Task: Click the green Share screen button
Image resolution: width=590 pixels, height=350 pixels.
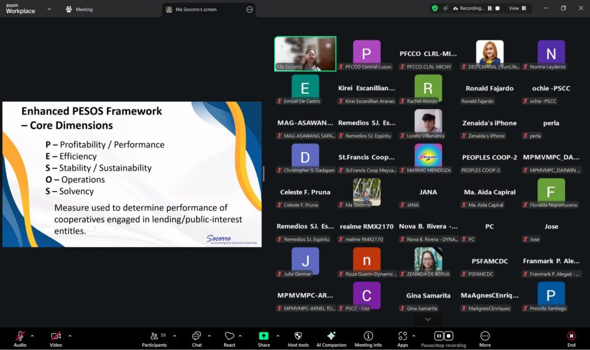Action: (x=263, y=337)
